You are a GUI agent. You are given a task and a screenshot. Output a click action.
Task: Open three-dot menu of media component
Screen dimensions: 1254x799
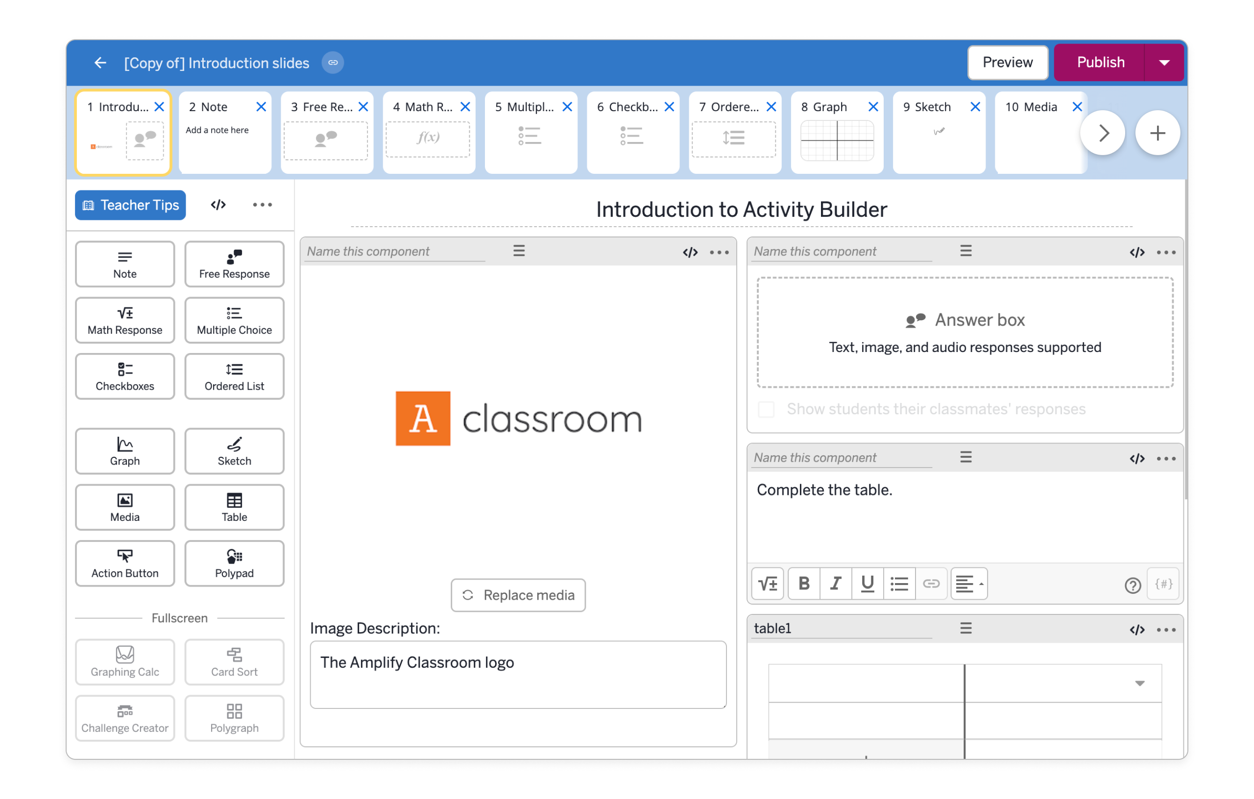(720, 253)
